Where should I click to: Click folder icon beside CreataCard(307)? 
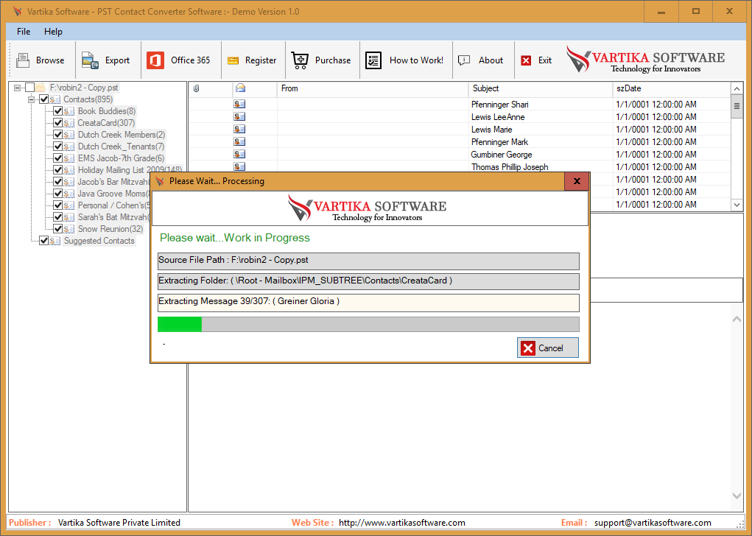[69, 123]
